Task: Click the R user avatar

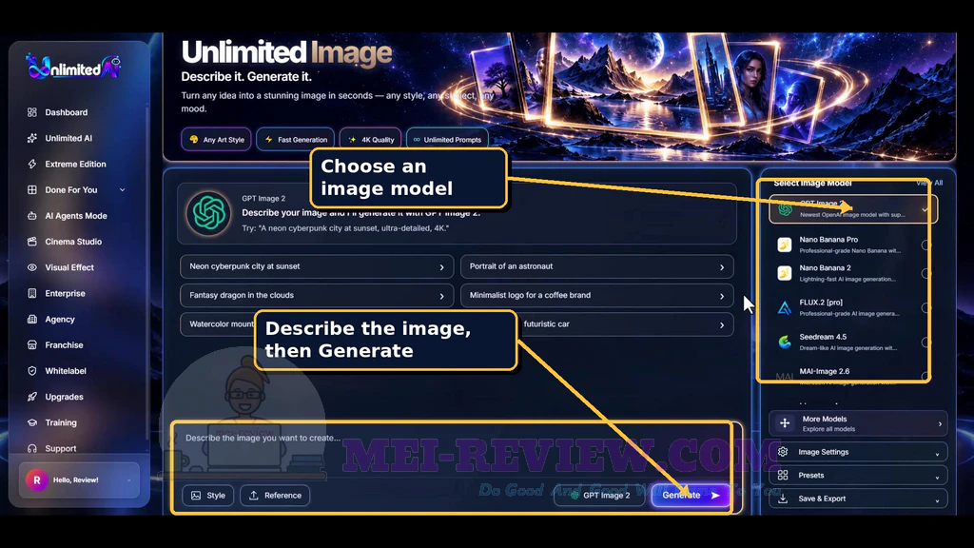Action: pos(37,479)
